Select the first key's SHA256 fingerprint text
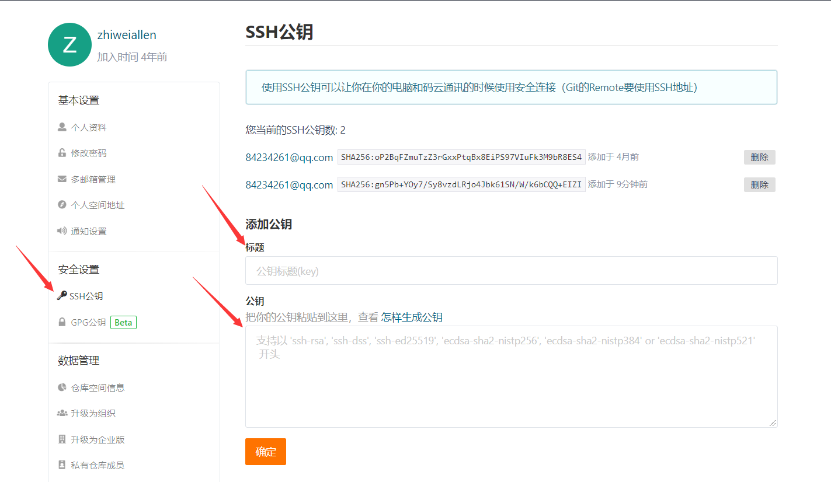 [x=461, y=156]
